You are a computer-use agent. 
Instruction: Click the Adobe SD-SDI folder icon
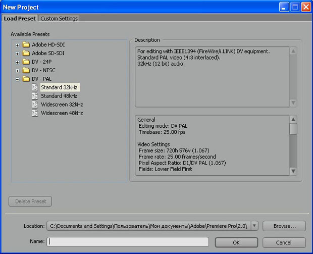coord(26,53)
